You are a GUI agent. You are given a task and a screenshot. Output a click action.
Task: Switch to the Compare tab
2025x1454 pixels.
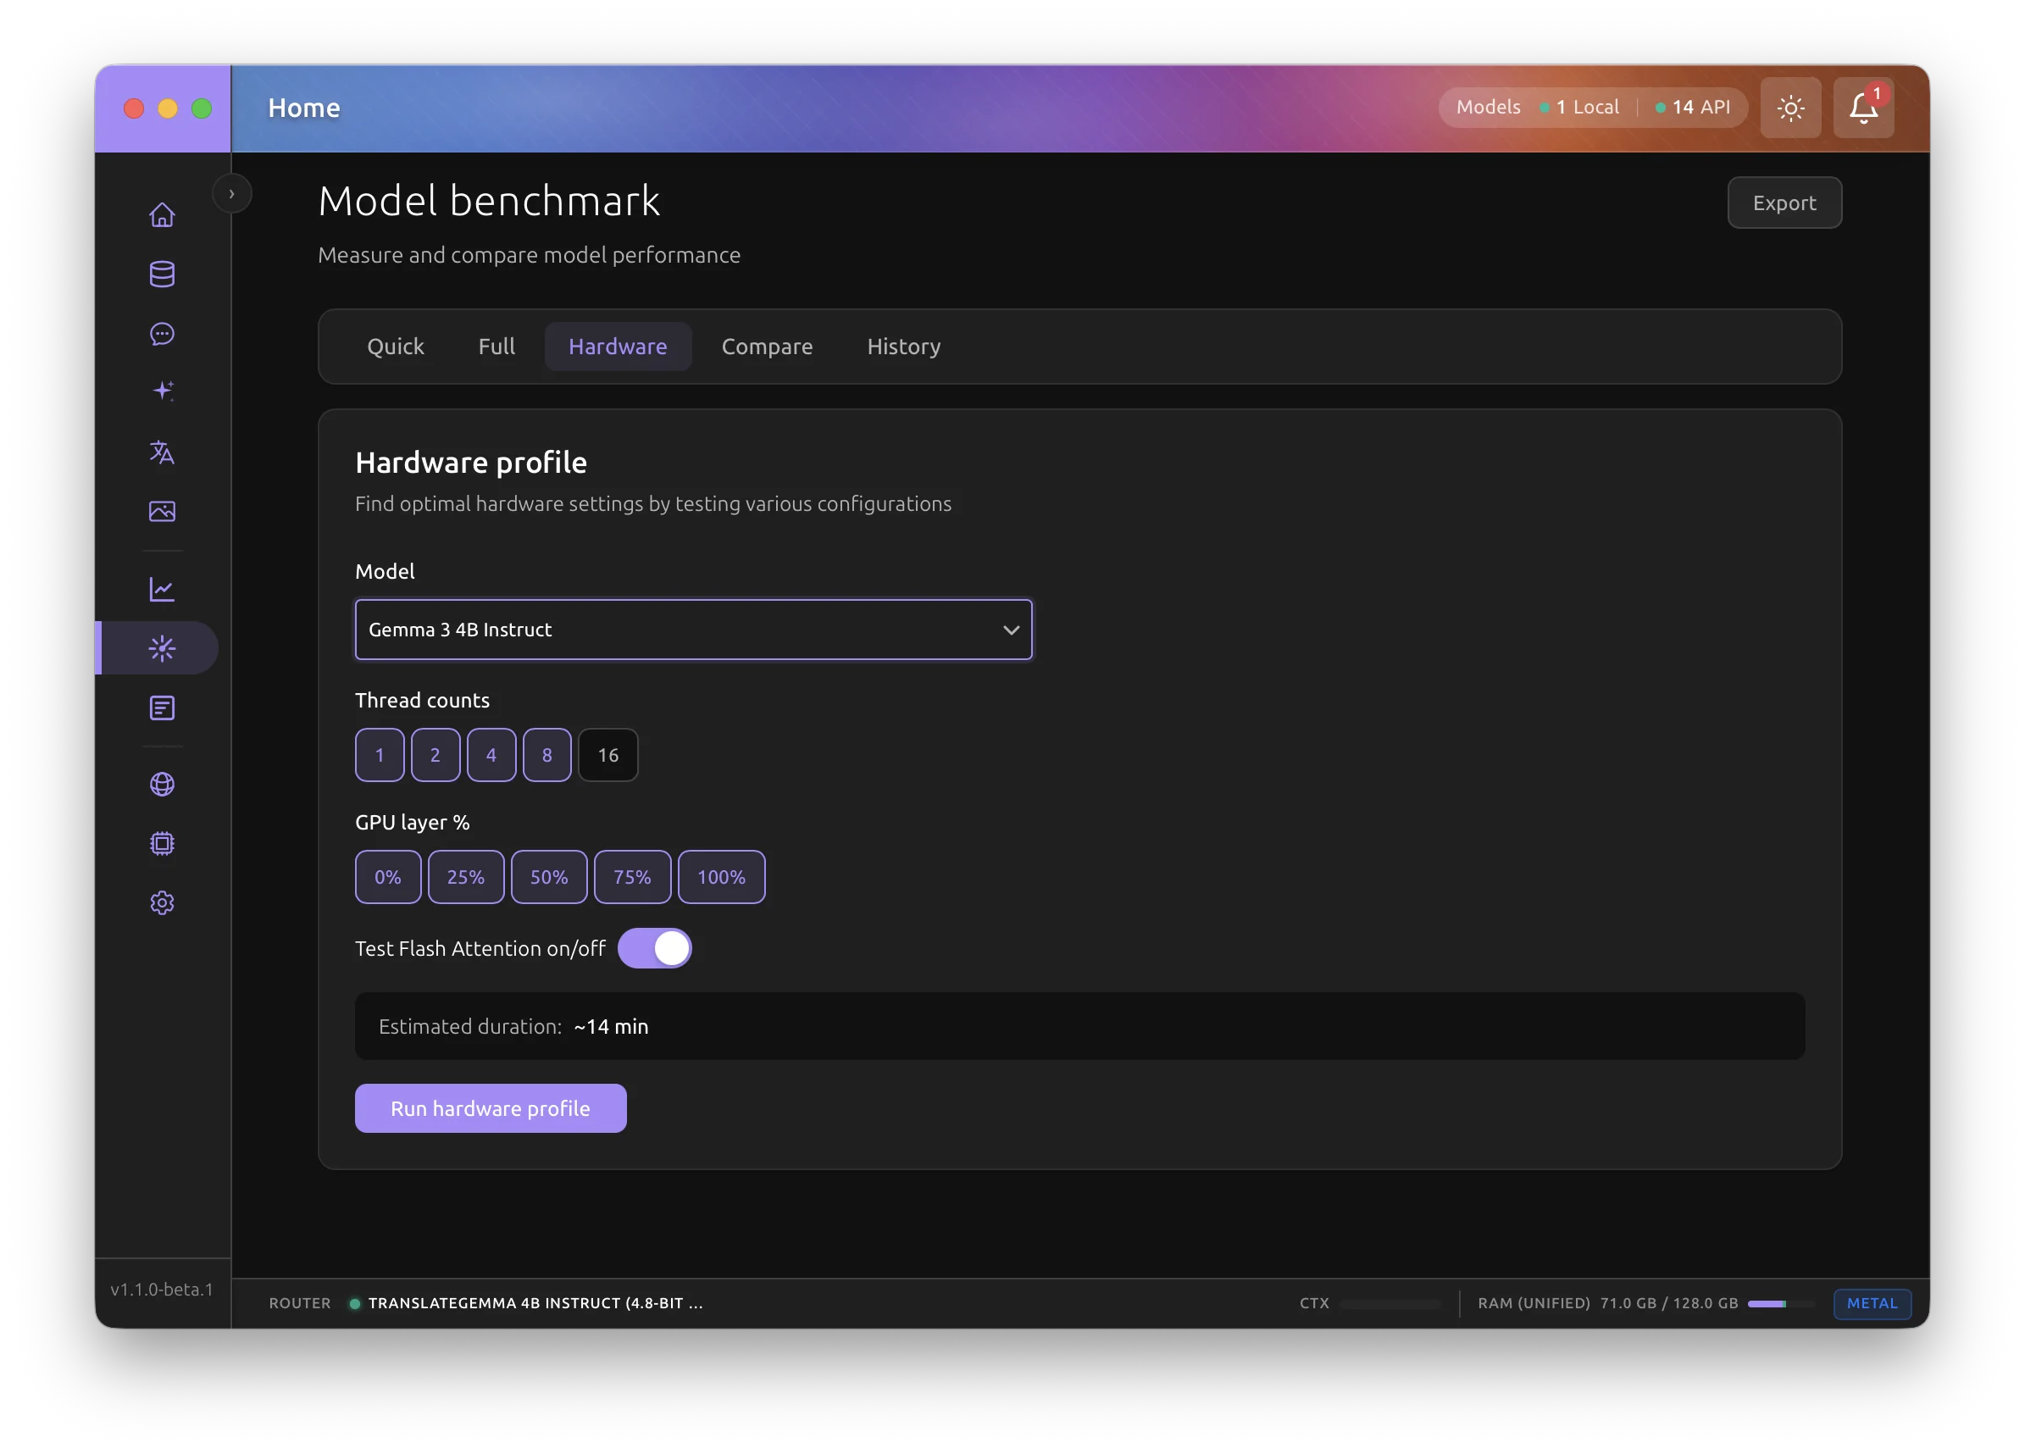pyautogui.click(x=766, y=347)
